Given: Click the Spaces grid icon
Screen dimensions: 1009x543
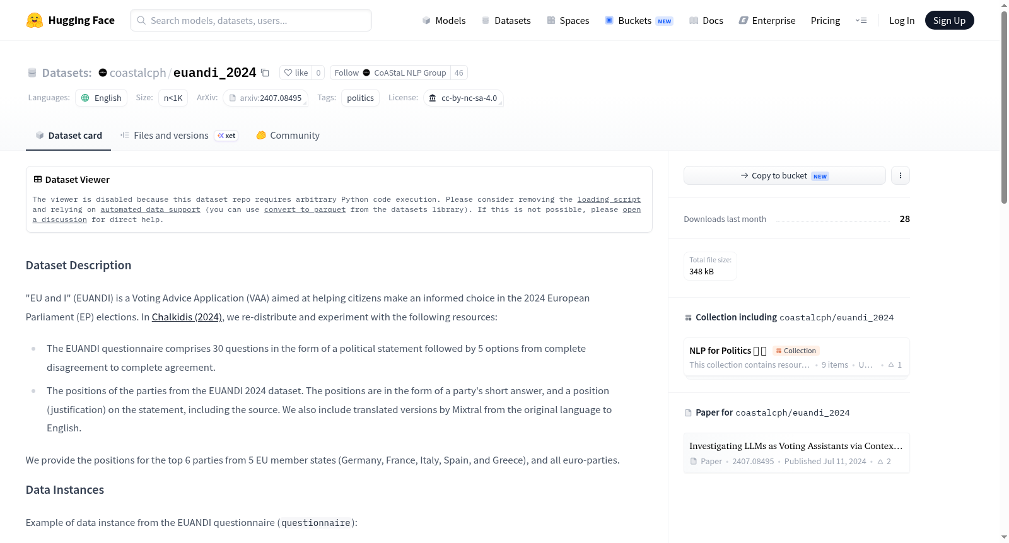Looking at the screenshot, I should click(551, 20).
